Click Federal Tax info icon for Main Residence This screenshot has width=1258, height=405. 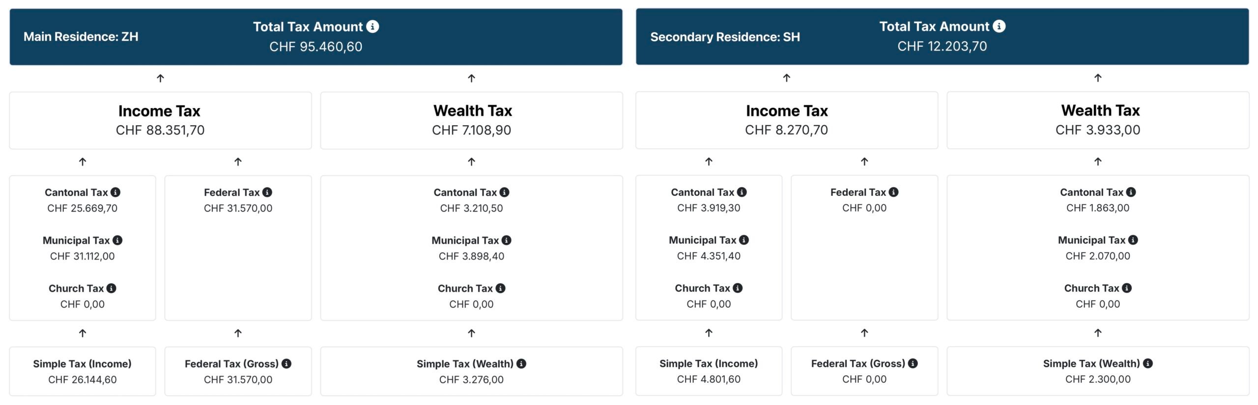[267, 192]
